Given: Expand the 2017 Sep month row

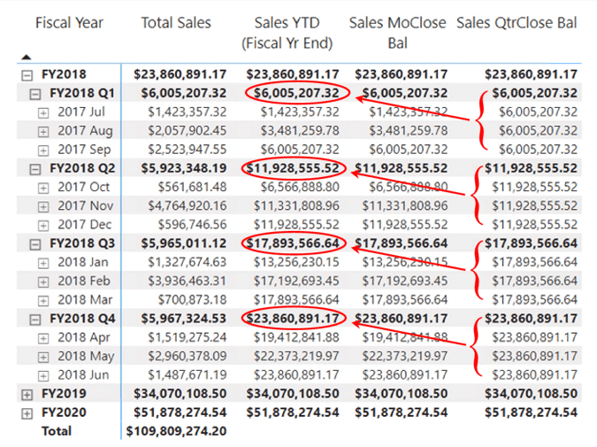Looking at the screenshot, I should click(44, 149).
